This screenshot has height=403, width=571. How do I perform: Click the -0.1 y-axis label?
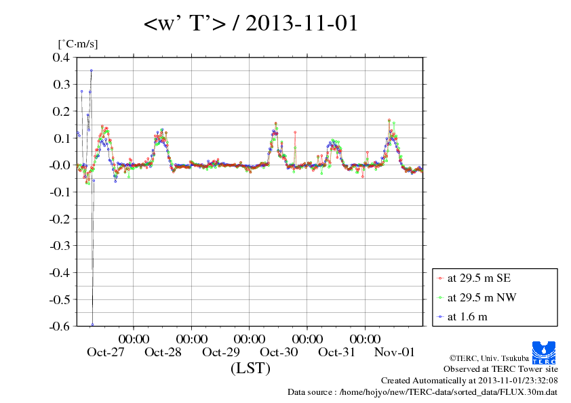60,192
